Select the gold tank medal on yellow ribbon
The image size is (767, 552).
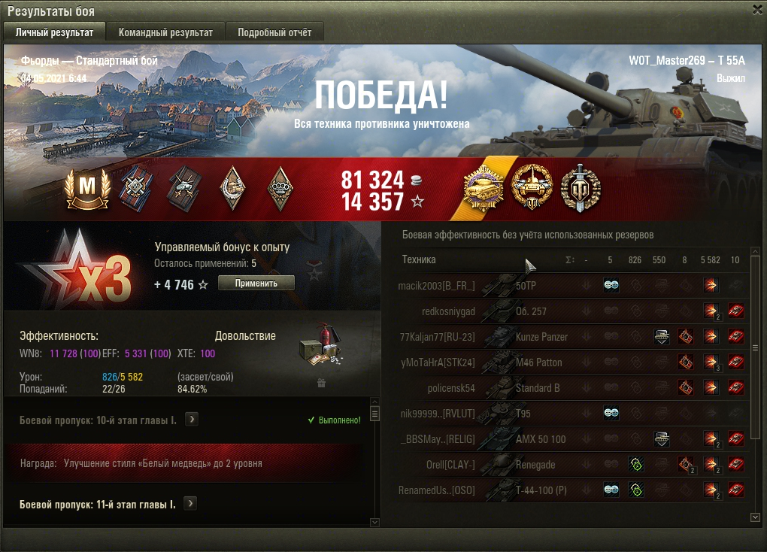click(x=484, y=189)
